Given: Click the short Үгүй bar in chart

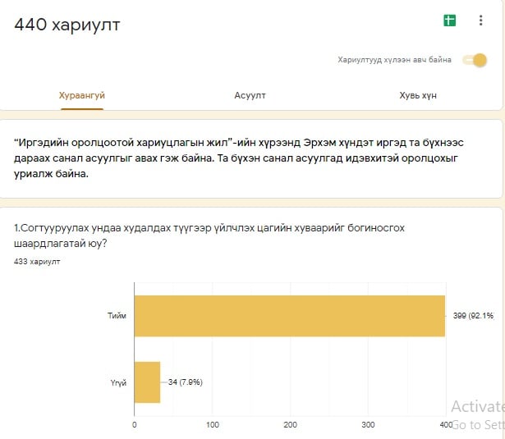Looking at the screenshot, I should coord(147,382).
